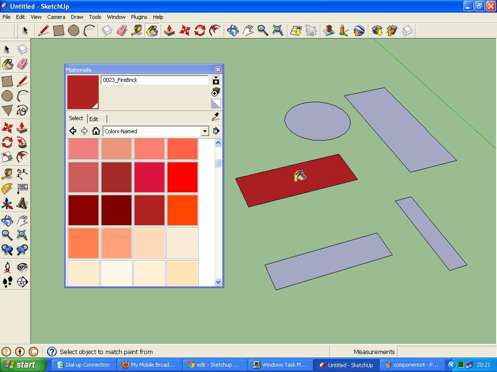Click the swatch list scroll down arrow
Viewport: 497px width, 372px height.
[x=218, y=282]
